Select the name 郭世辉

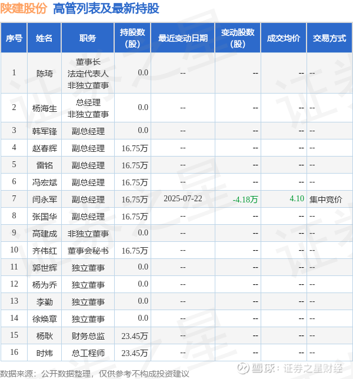click(45, 268)
